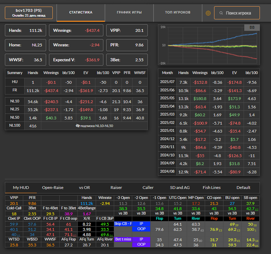271x254 pixels.
Task: Click the subscription icon in NL100 row
Action: pyautogui.click(x=78, y=126)
